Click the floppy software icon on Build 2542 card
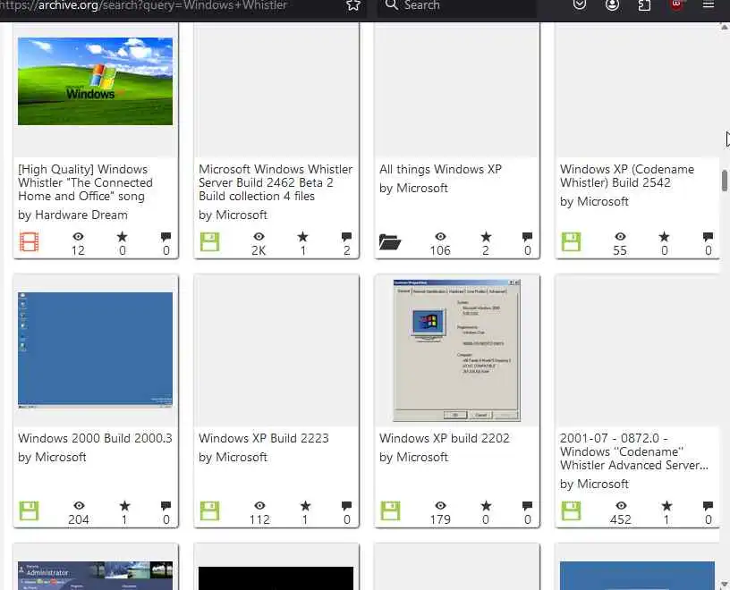This screenshot has width=730, height=590. (571, 242)
